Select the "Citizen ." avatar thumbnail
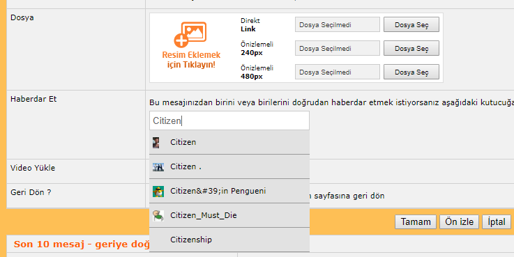This screenshot has width=514, height=257. click(158, 167)
